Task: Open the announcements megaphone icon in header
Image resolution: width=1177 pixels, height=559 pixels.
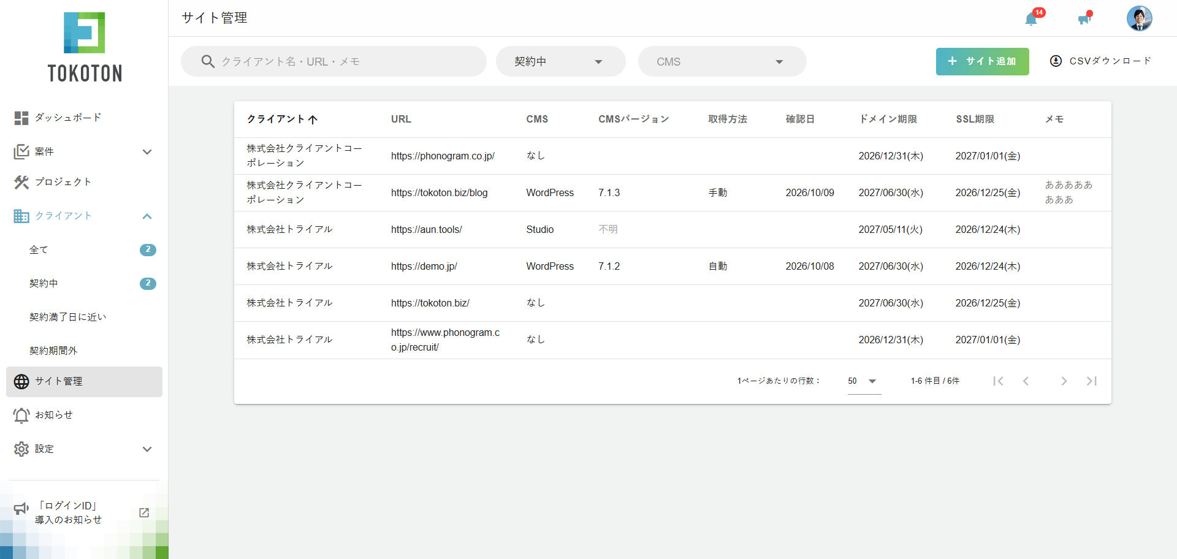Action: coord(1084,19)
